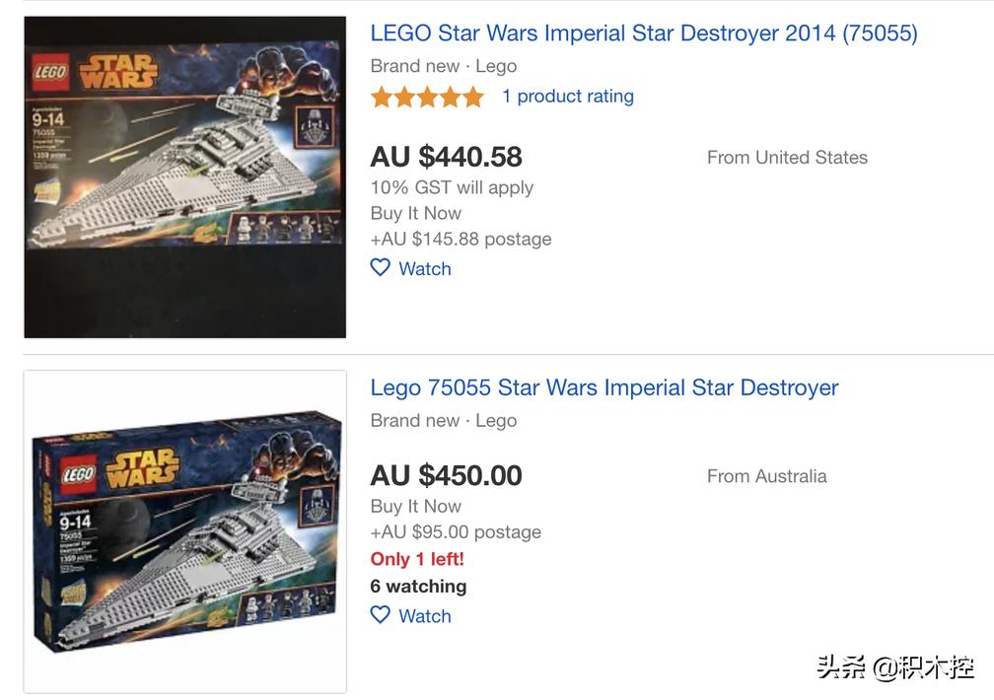The image size is (994, 700).
Task: Click the top listing's dark-background product photo
Action: click(x=185, y=177)
